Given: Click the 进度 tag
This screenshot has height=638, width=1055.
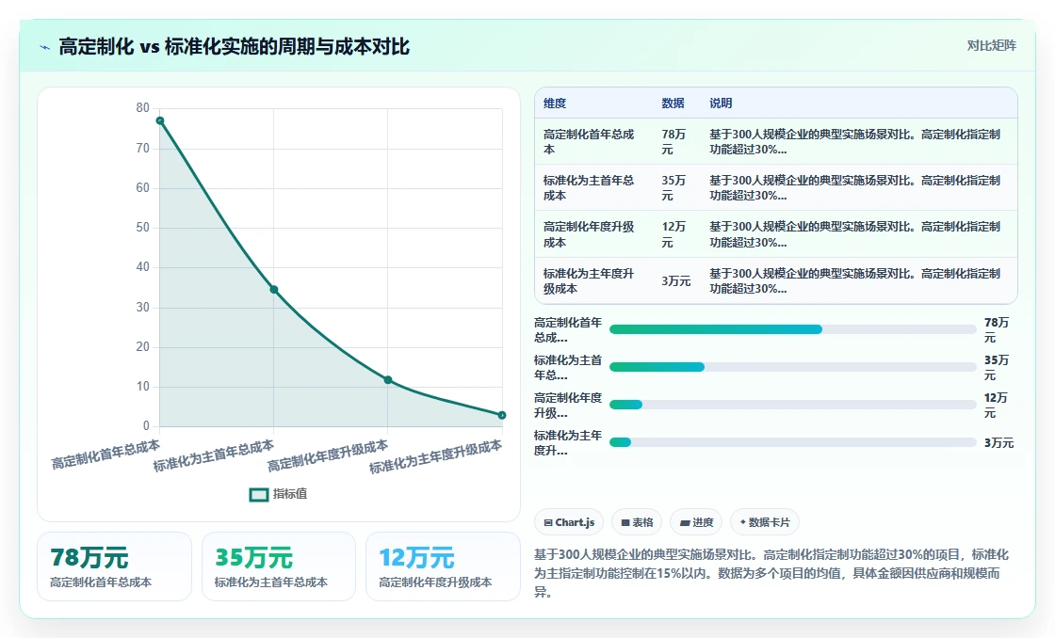Looking at the screenshot, I should (x=696, y=522).
